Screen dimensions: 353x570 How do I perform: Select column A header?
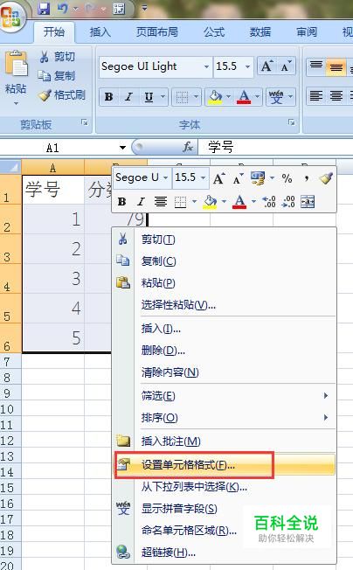click(52, 168)
